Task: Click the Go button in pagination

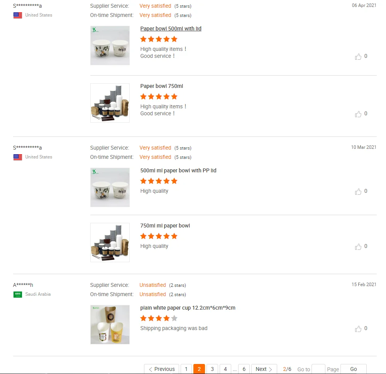Action: point(354,369)
